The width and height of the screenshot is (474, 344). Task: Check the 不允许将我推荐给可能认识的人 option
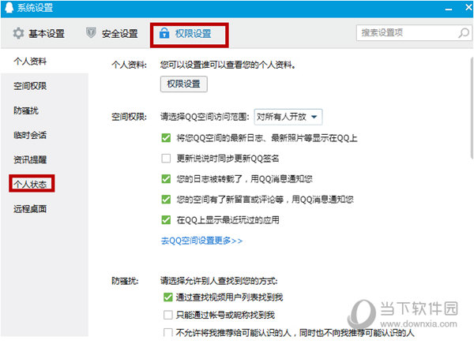(x=167, y=332)
